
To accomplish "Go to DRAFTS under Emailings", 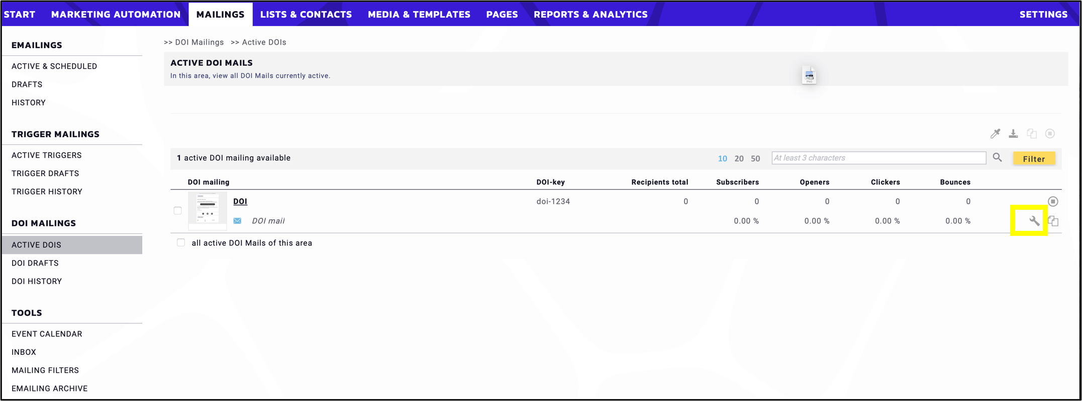I will [27, 84].
